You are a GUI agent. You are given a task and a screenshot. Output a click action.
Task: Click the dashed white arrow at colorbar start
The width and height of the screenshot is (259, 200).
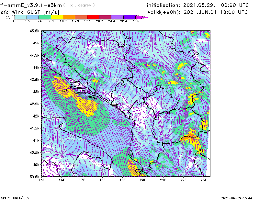click(9, 17)
